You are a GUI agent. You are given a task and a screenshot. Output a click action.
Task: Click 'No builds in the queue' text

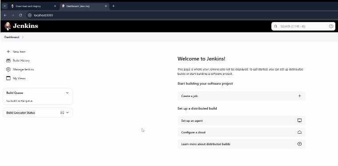click(x=20, y=101)
